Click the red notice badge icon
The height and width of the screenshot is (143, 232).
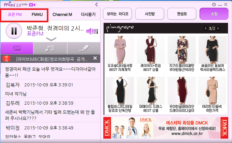coord(6,59)
